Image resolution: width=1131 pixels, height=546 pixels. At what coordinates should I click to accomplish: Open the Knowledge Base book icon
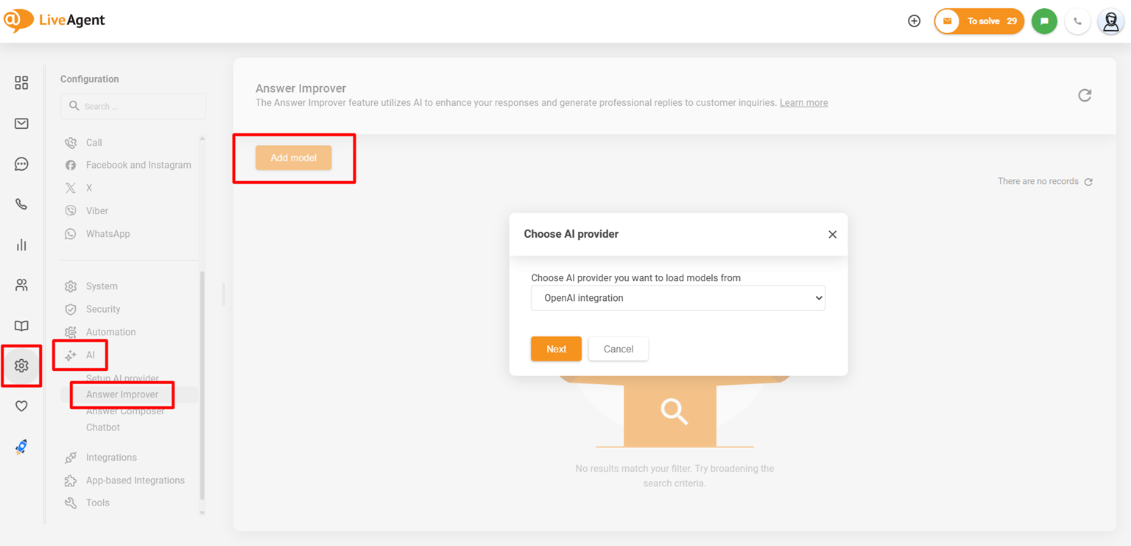21,325
